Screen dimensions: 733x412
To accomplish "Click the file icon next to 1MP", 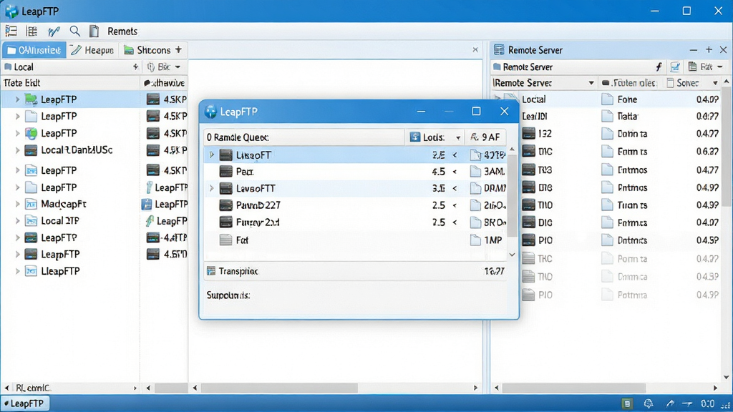I will (x=475, y=240).
